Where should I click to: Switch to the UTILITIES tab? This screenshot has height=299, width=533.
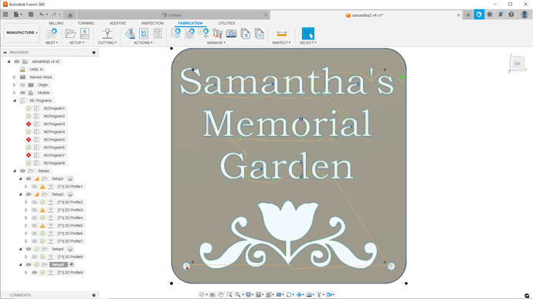coord(226,23)
